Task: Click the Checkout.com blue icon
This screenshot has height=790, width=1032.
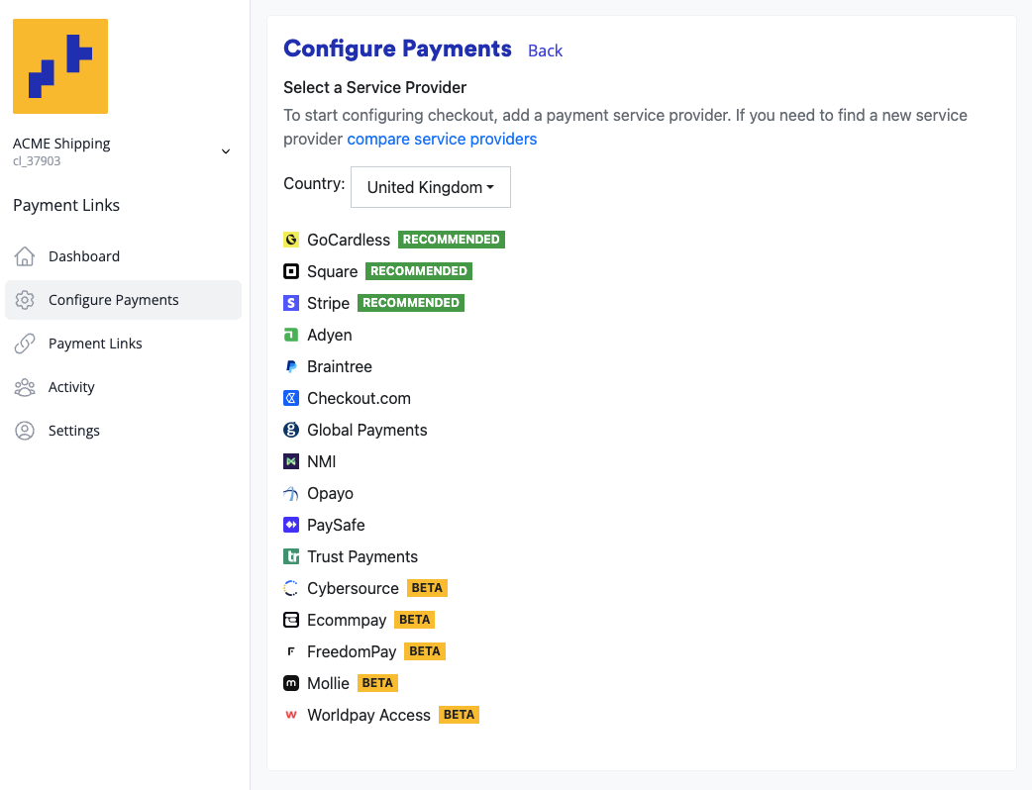Action: (291, 398)
